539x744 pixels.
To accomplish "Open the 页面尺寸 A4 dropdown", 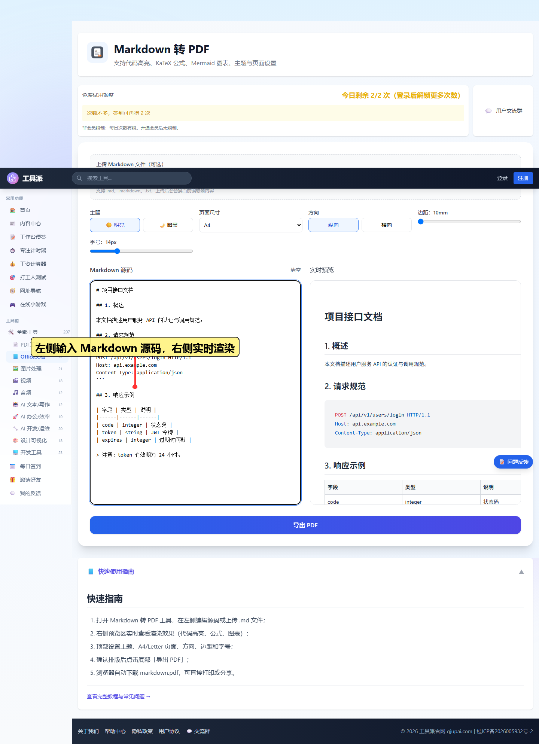I will (x=251, y=225).
